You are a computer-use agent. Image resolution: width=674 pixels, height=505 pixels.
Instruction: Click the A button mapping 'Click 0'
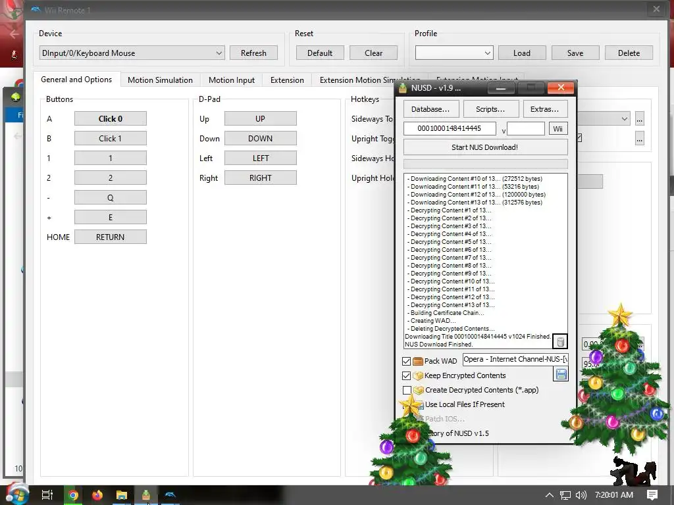point(111,118)
